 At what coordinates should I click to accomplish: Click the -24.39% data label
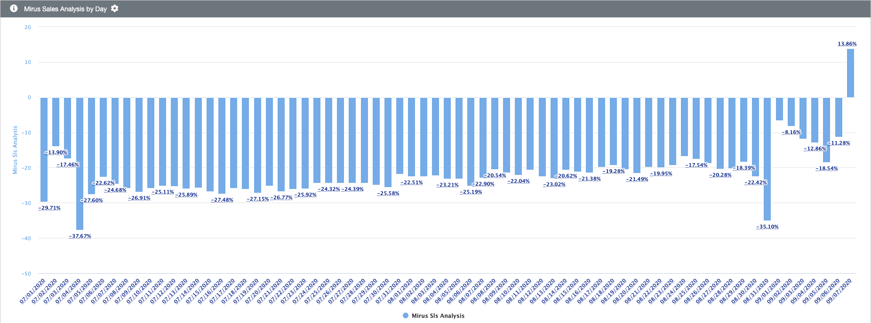352,189
